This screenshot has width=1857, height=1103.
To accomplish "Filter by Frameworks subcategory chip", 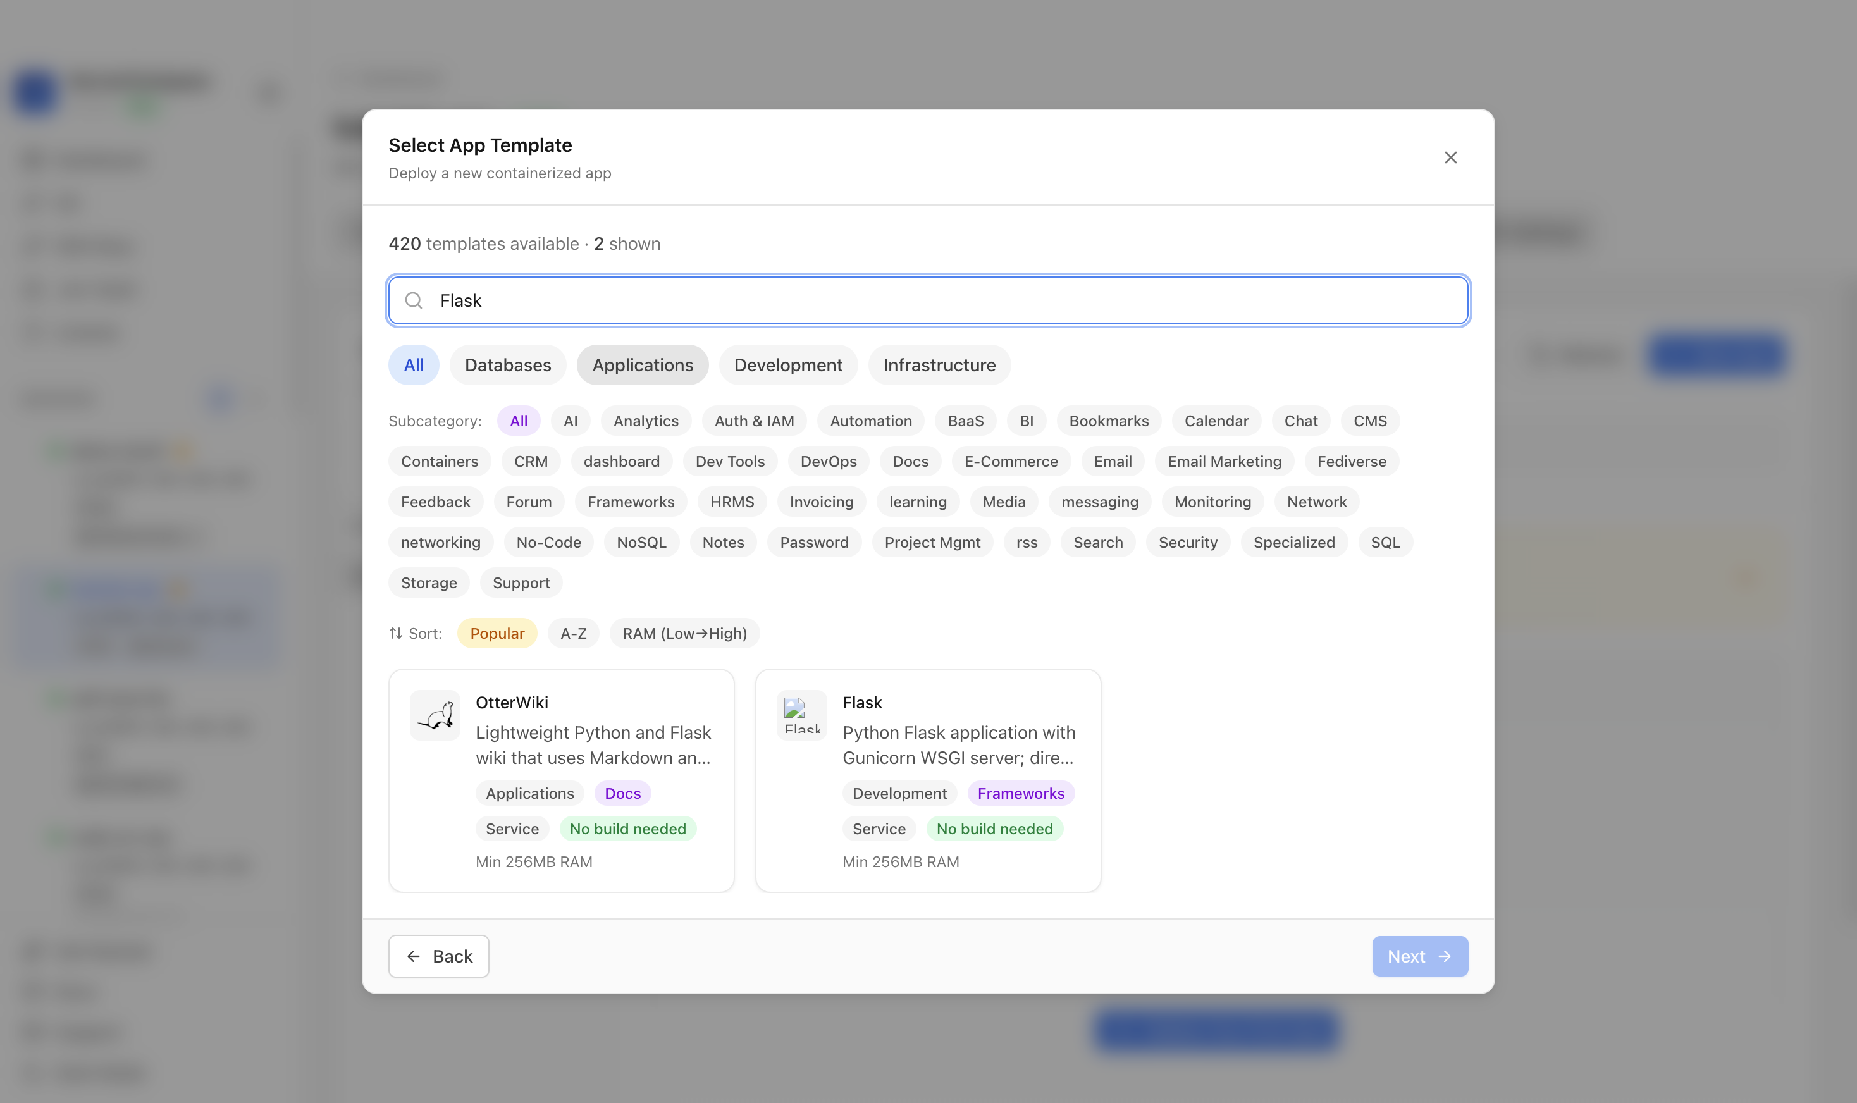I will (x=630, y=502).
